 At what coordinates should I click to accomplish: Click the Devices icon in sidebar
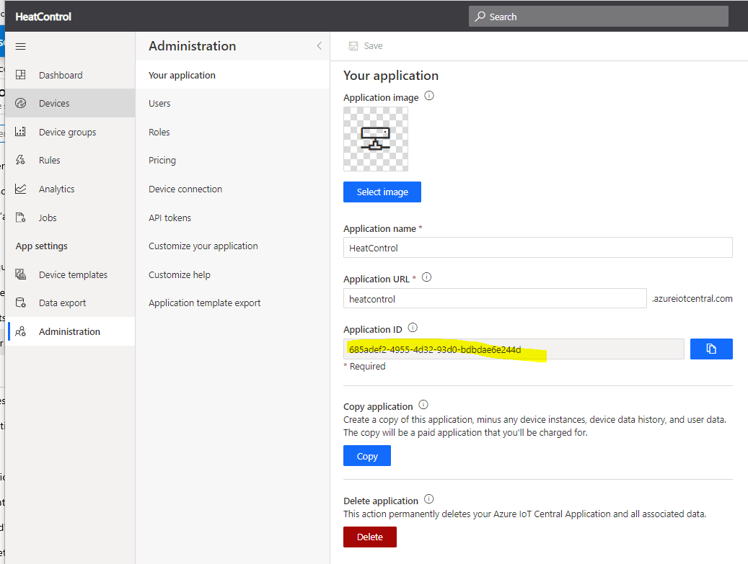click(x=20, y=103)
